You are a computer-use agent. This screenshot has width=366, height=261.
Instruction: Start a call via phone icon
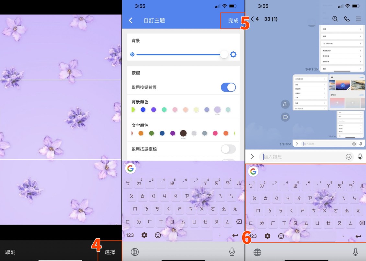pos(347,19)
